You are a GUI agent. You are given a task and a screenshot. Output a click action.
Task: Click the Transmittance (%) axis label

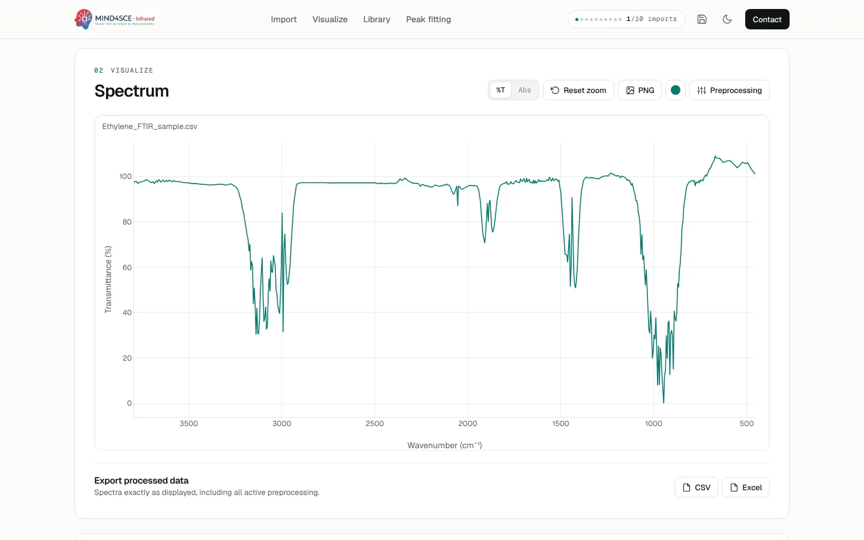coord(108,280)
